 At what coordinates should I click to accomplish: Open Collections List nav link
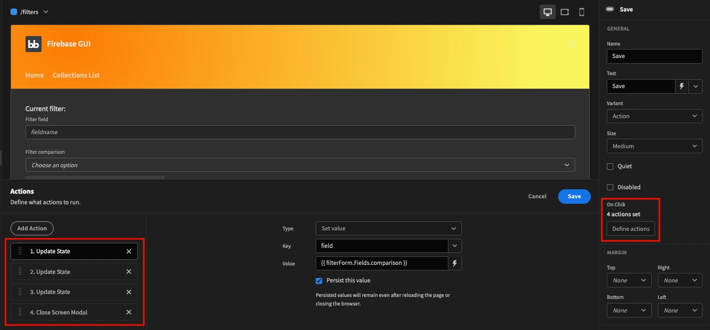76,75
